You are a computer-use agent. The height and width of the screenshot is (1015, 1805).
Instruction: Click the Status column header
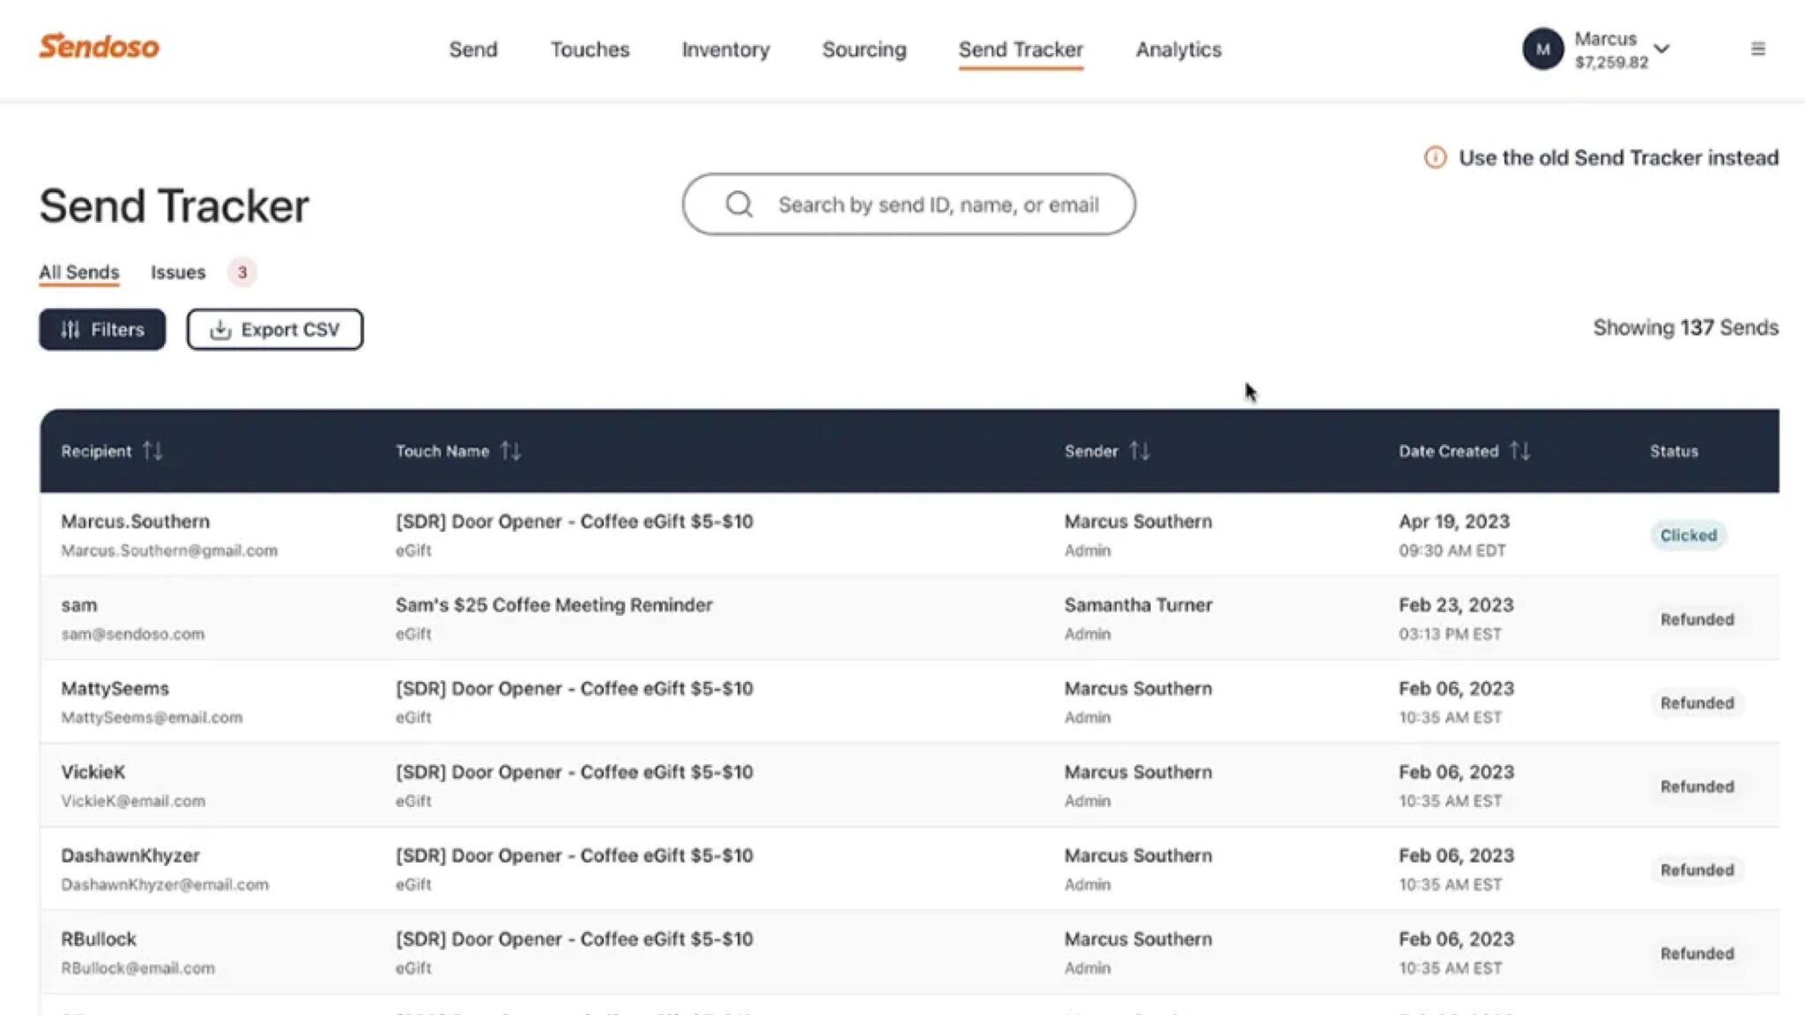tap(1674, 451)
